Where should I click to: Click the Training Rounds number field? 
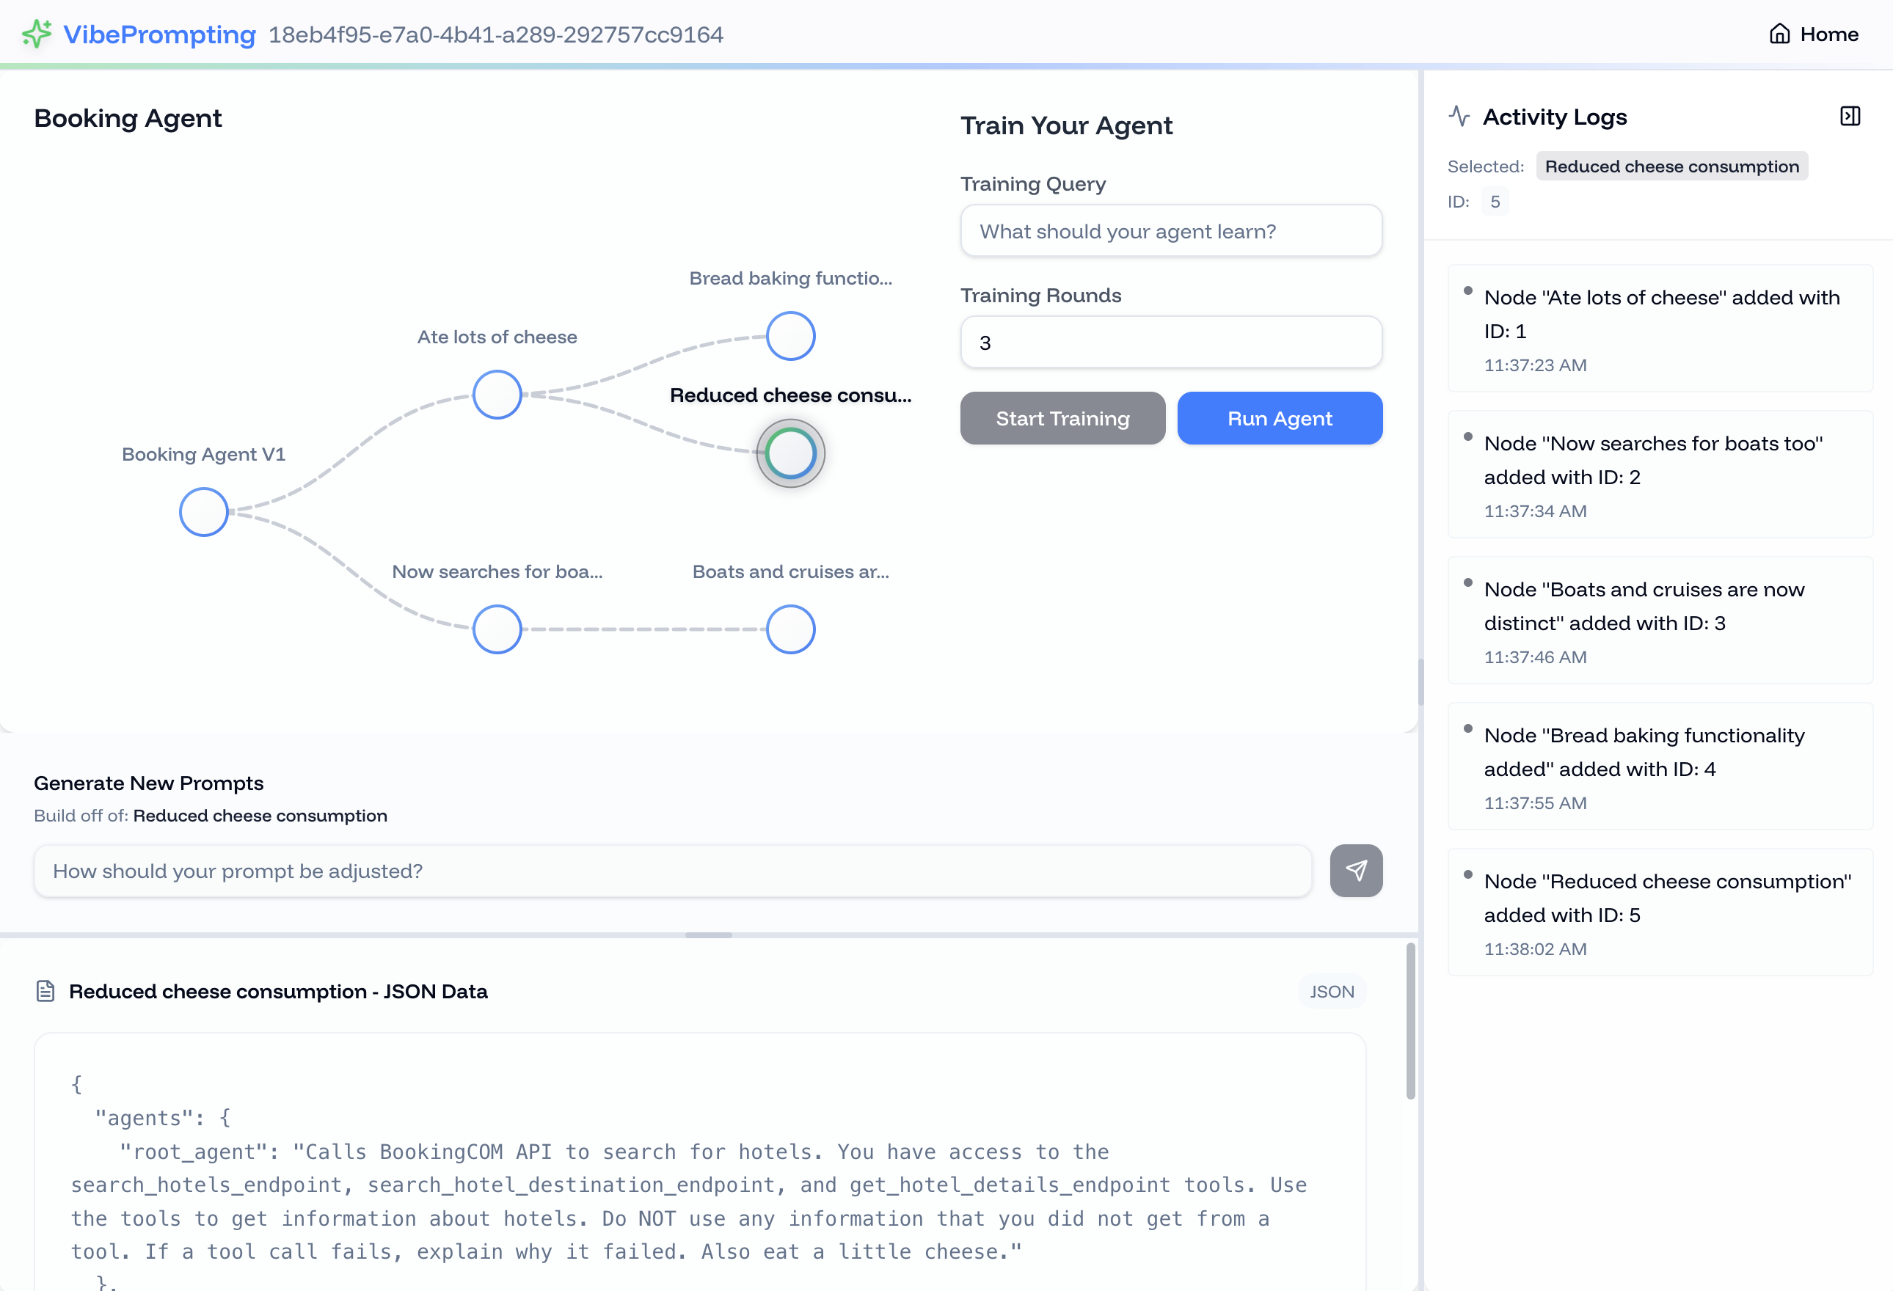(1170, 343)
